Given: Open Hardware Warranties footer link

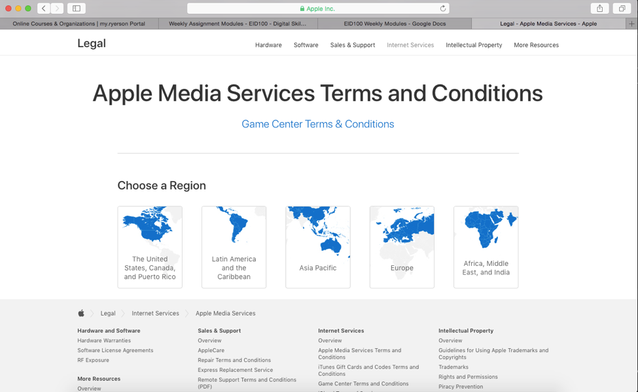Looking at the screenshot, I should (104, 340).
